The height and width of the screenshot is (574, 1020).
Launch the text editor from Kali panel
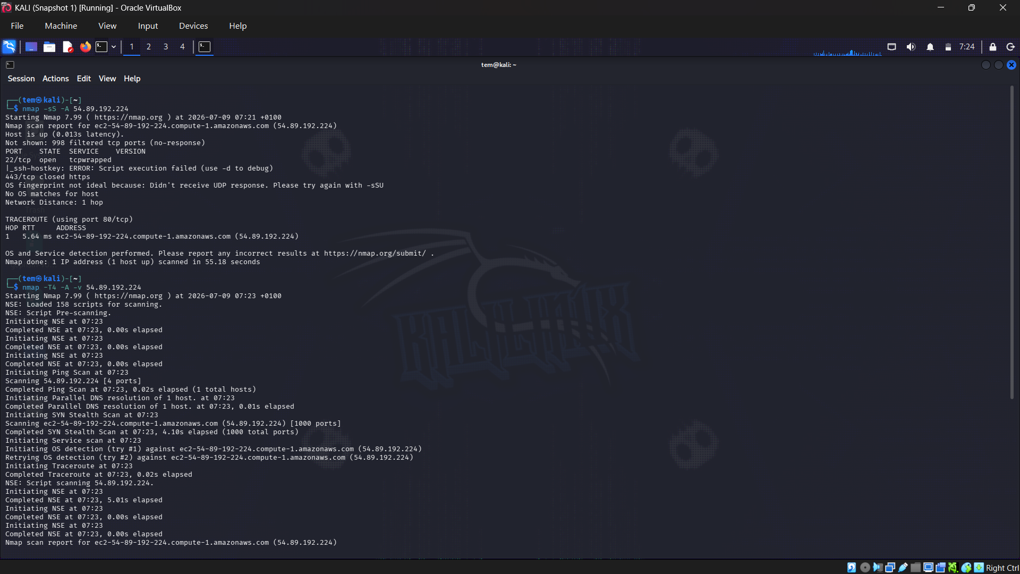tap(67, 47)
